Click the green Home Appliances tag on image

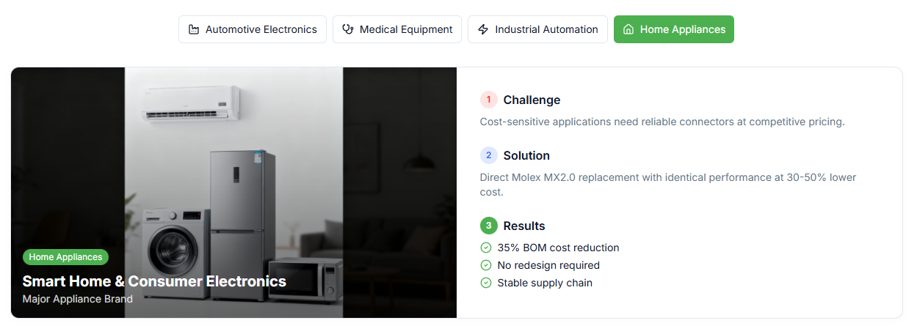(66, 257)
